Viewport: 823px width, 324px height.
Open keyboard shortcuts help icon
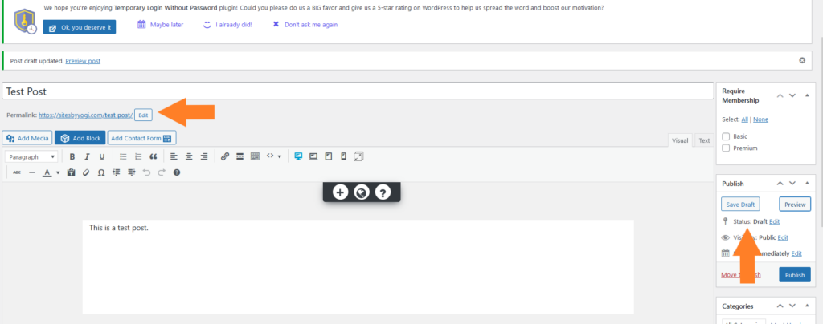[x=177, y=172]
